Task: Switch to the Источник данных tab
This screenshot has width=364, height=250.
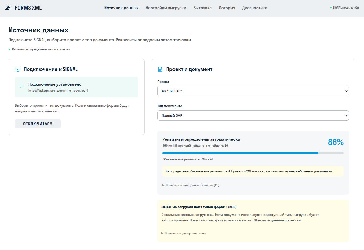Action: point(121,8)
